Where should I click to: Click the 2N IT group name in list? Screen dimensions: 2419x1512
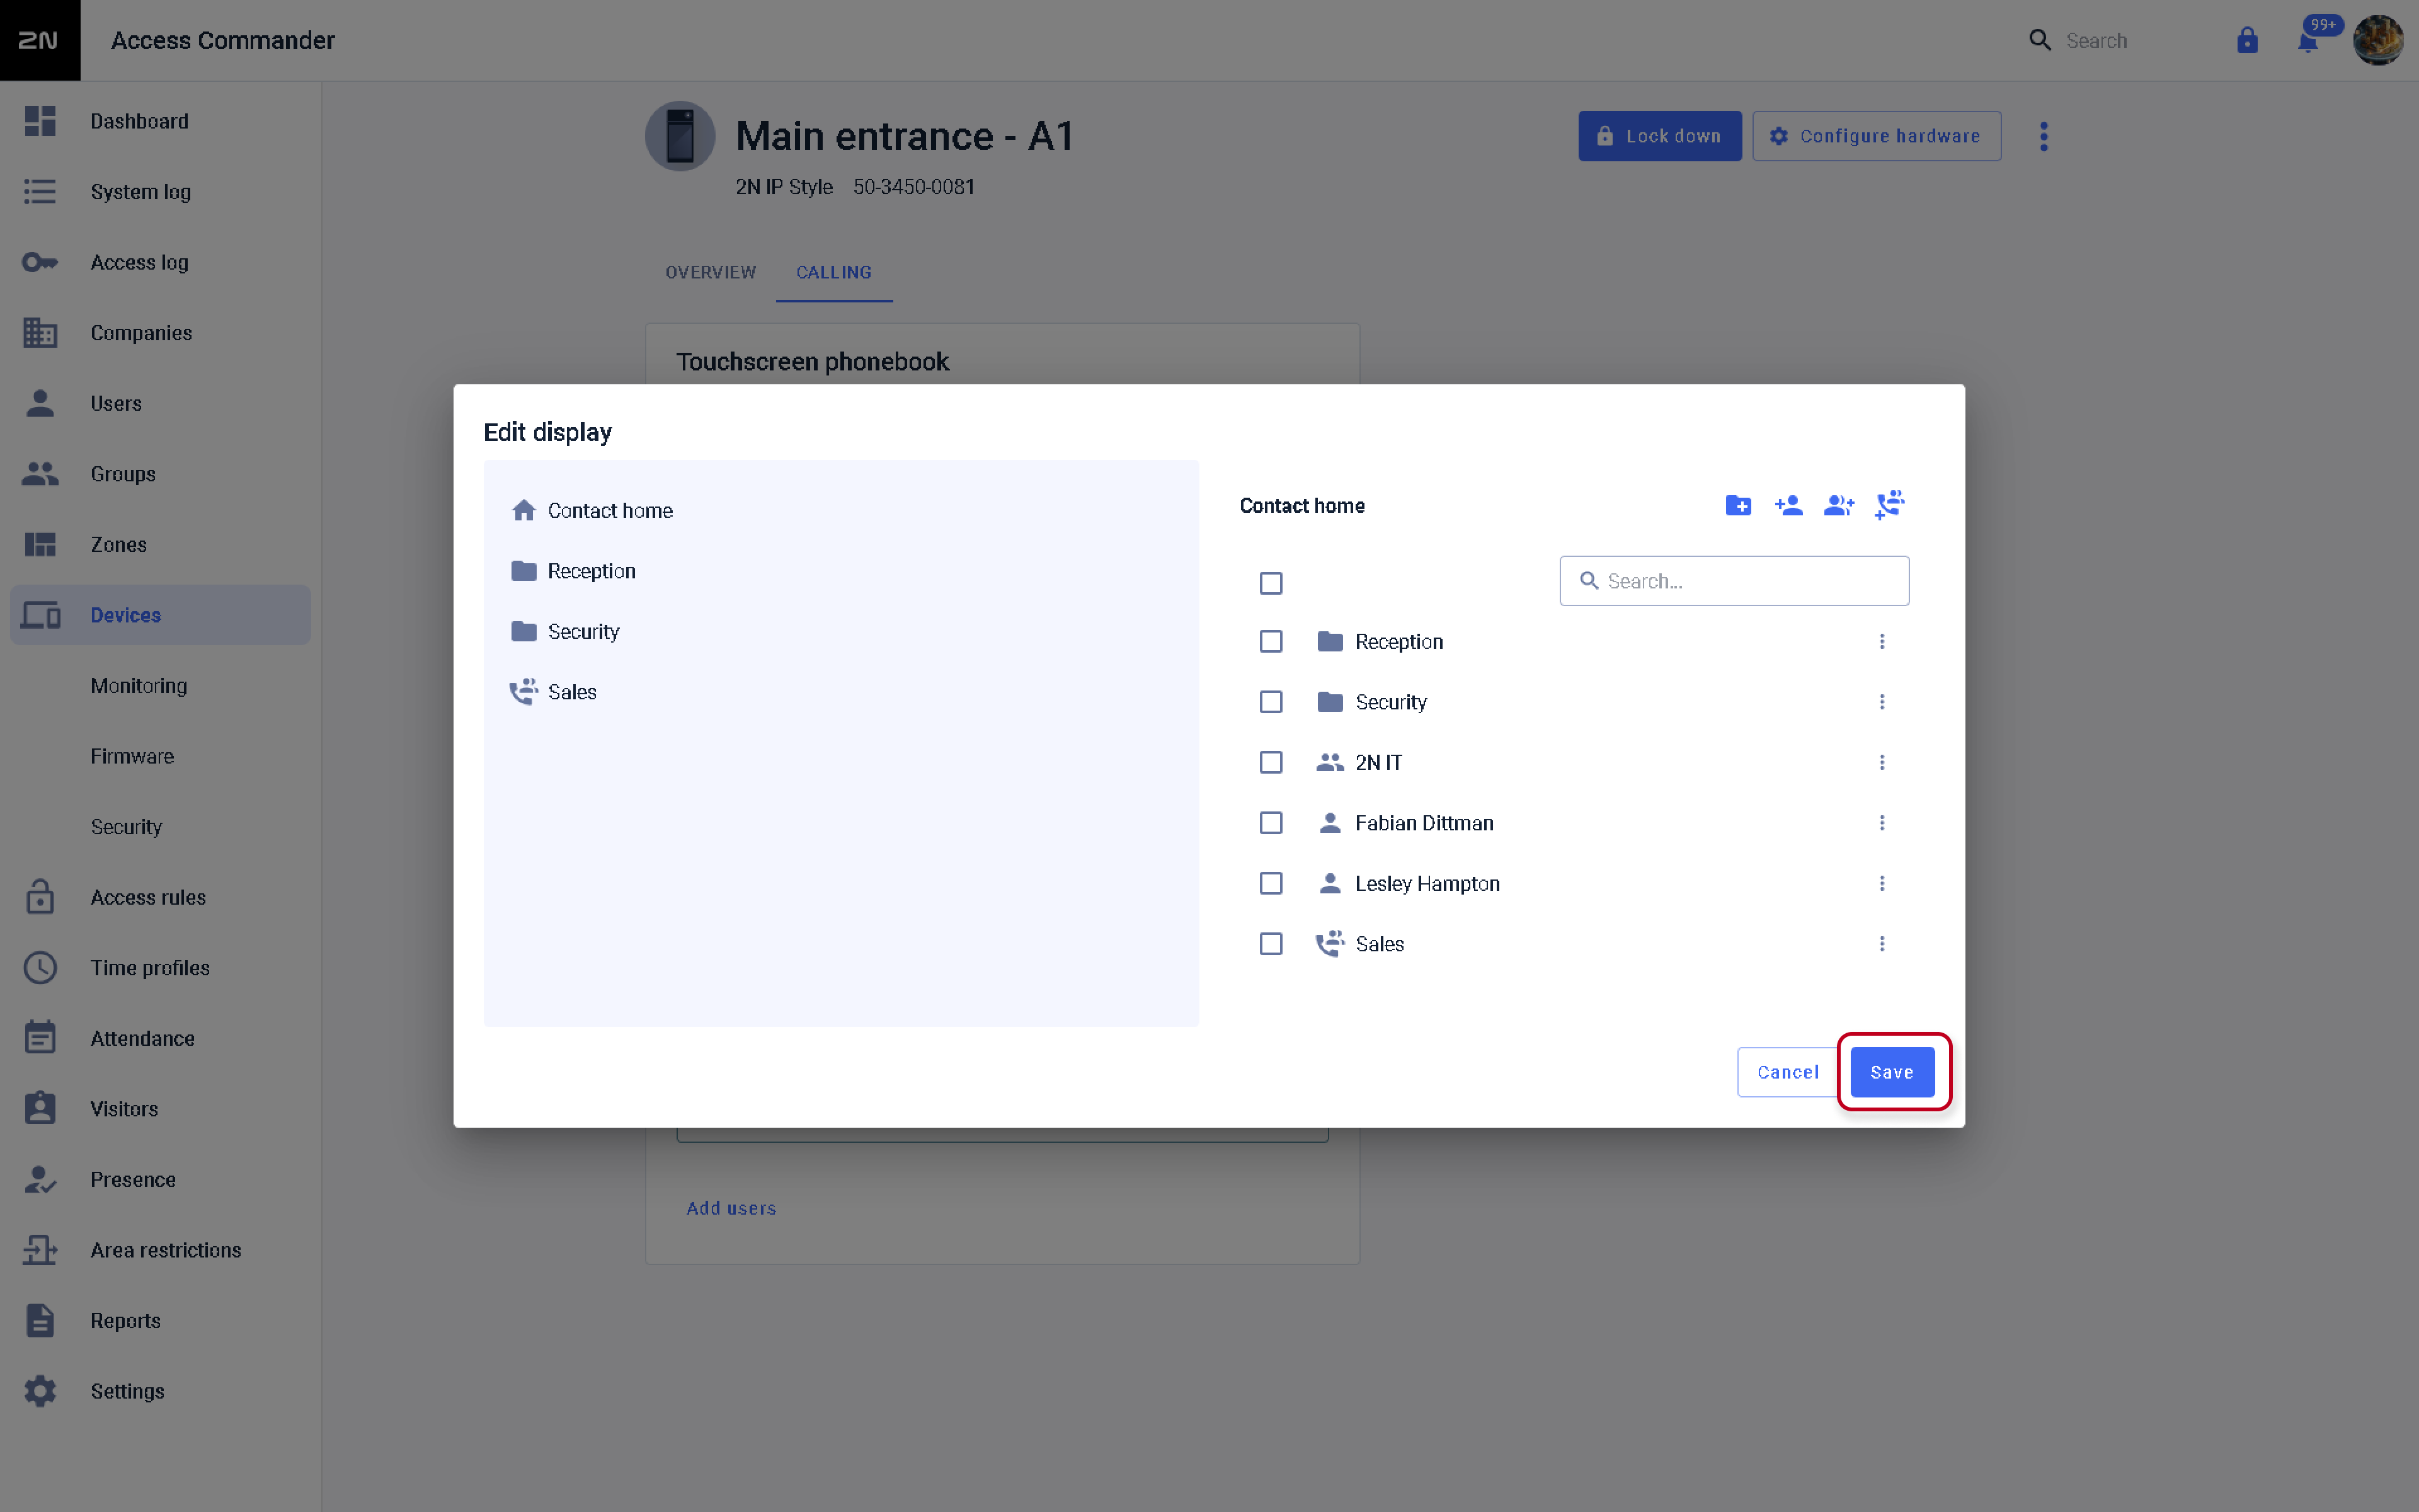tap(1378, 762)
